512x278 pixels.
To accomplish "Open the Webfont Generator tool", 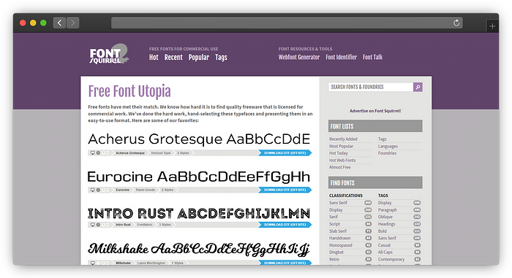I will tap(299, 57).
